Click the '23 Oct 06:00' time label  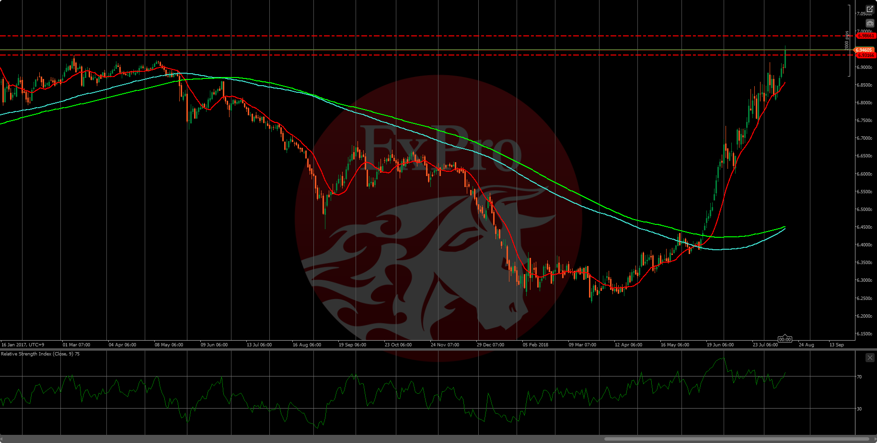[x=398, y=344]
